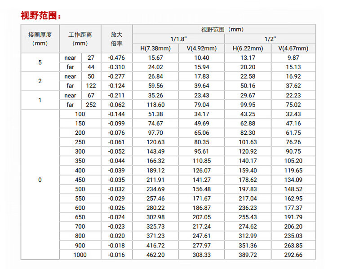337x269 pixels.
Task: Select the working distance 400 row cell
Action: pos(80,170)
